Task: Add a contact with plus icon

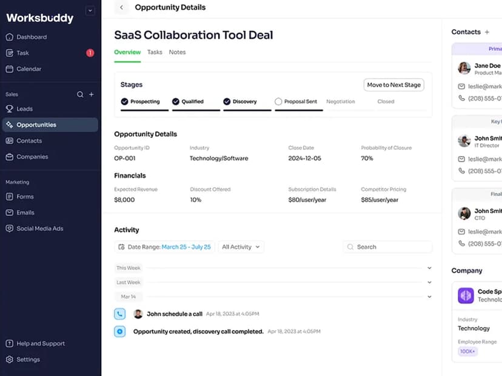Action: [x=487, y=32]
